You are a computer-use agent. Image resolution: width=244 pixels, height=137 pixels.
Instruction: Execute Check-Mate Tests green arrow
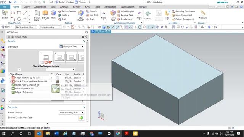(81, 118)
